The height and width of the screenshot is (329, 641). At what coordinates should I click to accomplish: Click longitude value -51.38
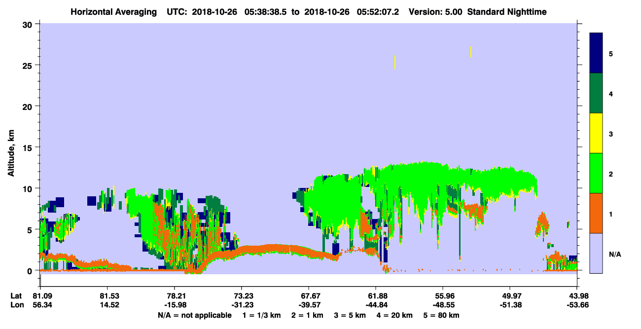coord(510,305)
